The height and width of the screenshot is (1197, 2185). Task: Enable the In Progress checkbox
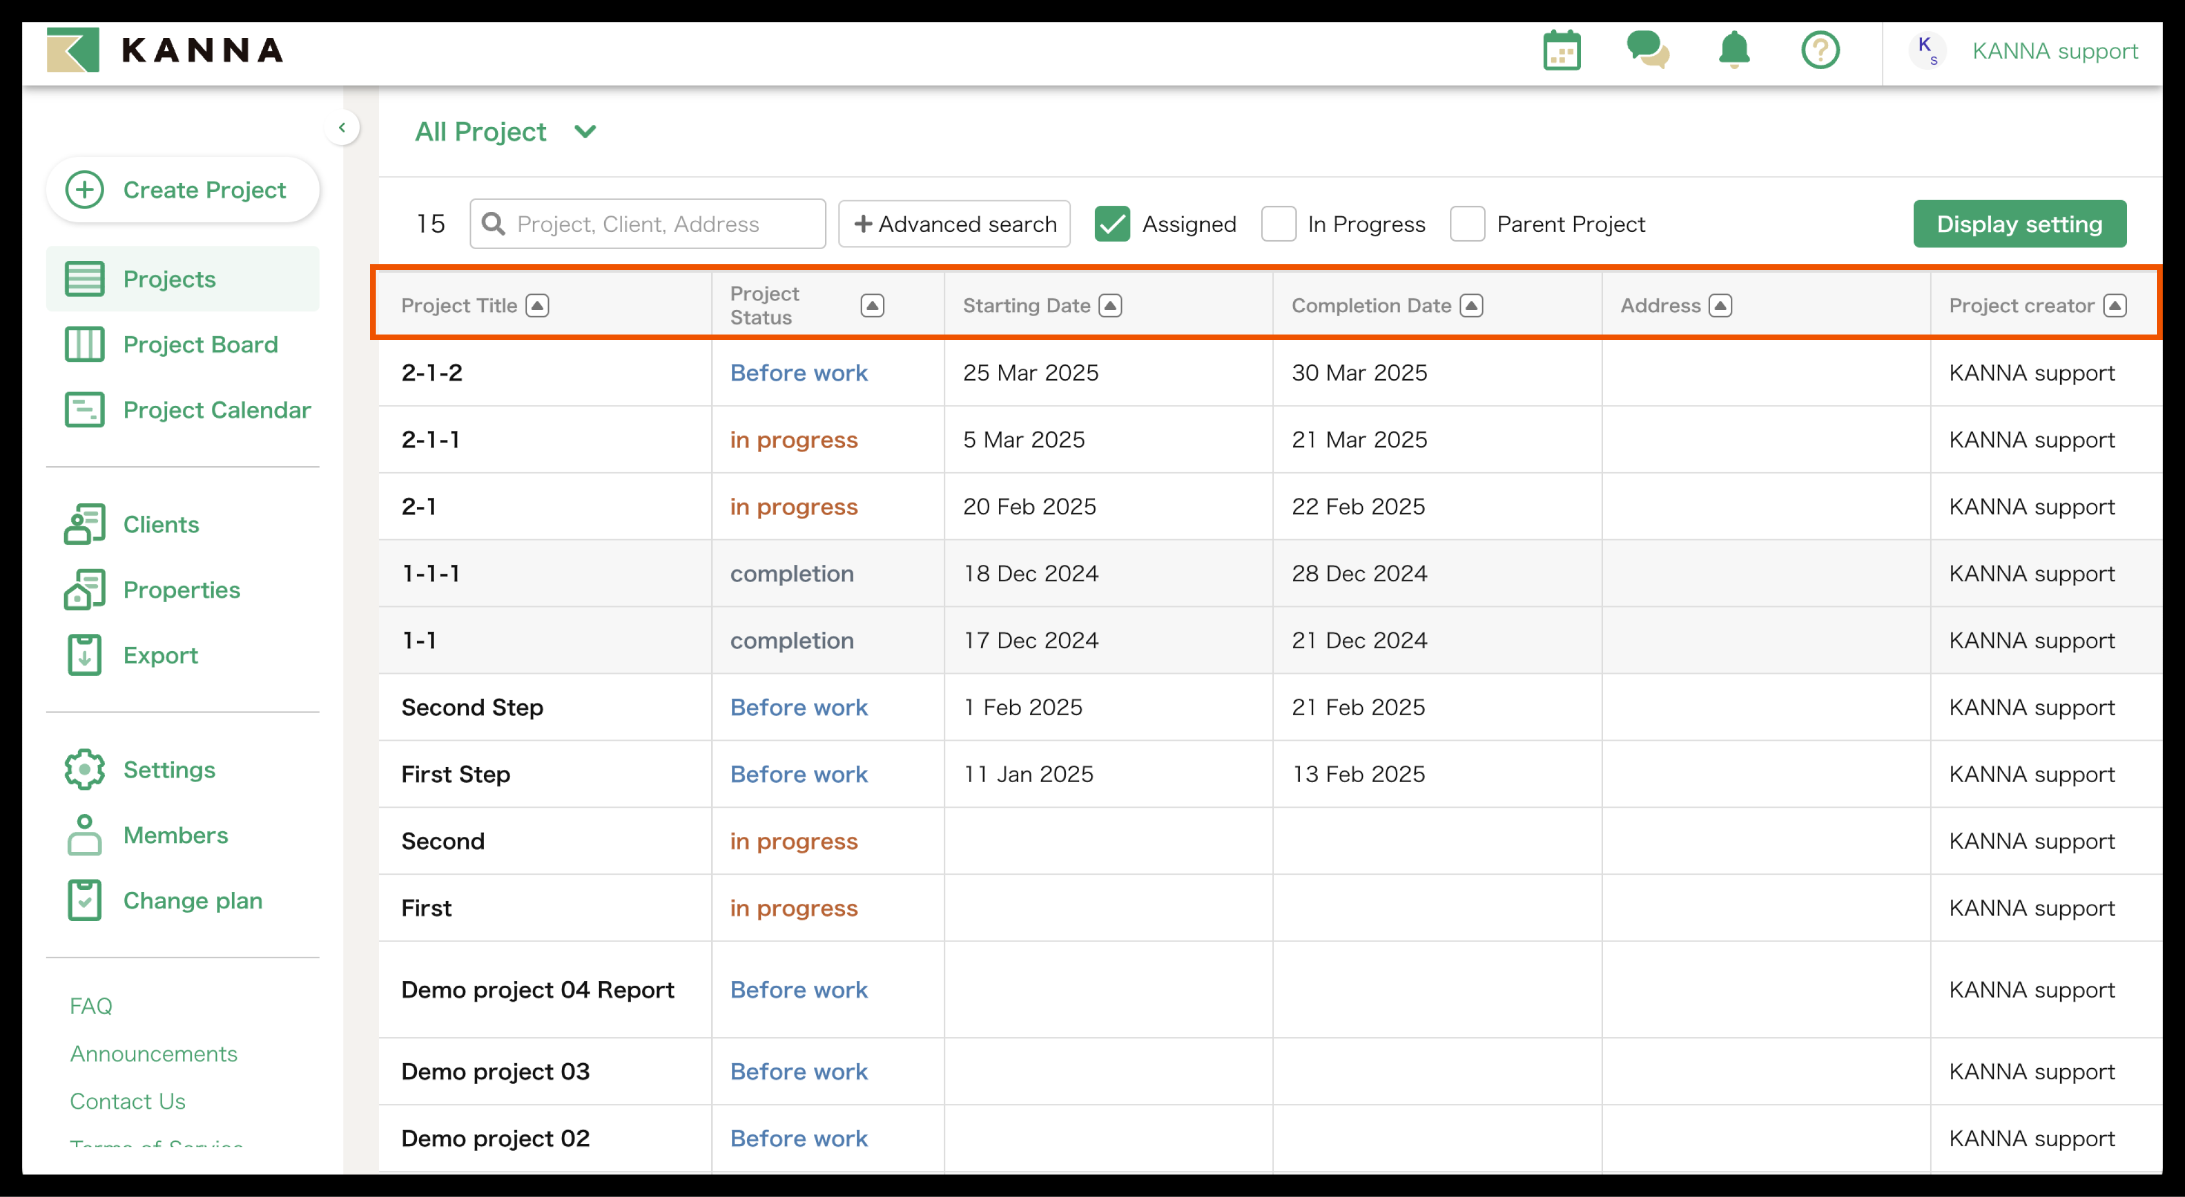pos(1278,224)
